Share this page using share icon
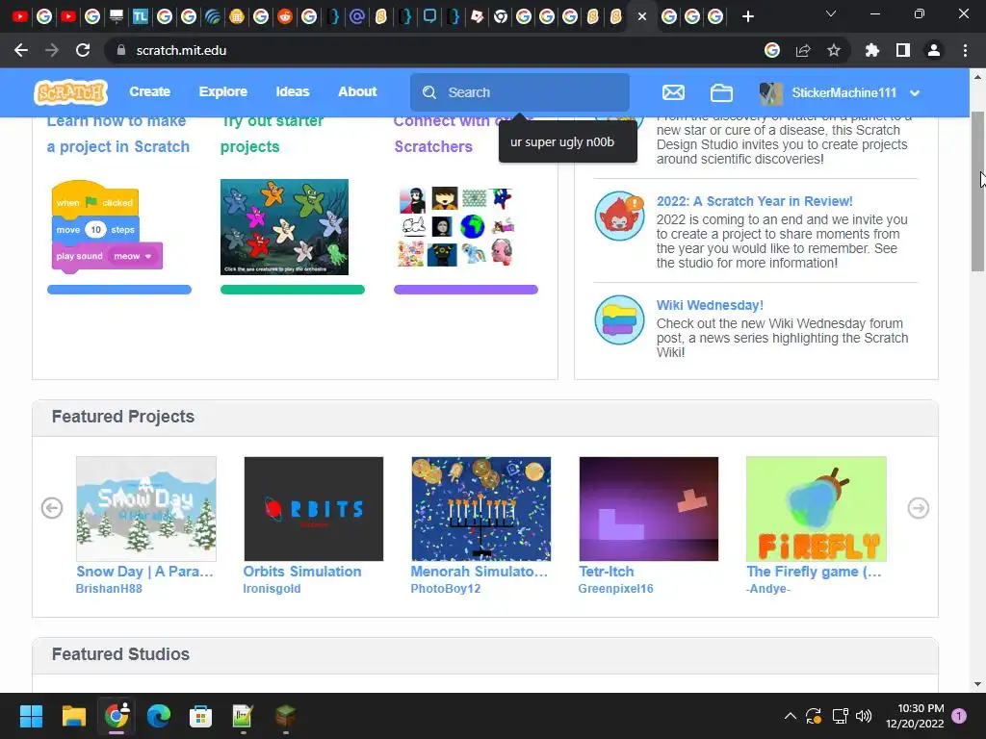The height and width of the screenshot is (739, 986). click(802, 50)
